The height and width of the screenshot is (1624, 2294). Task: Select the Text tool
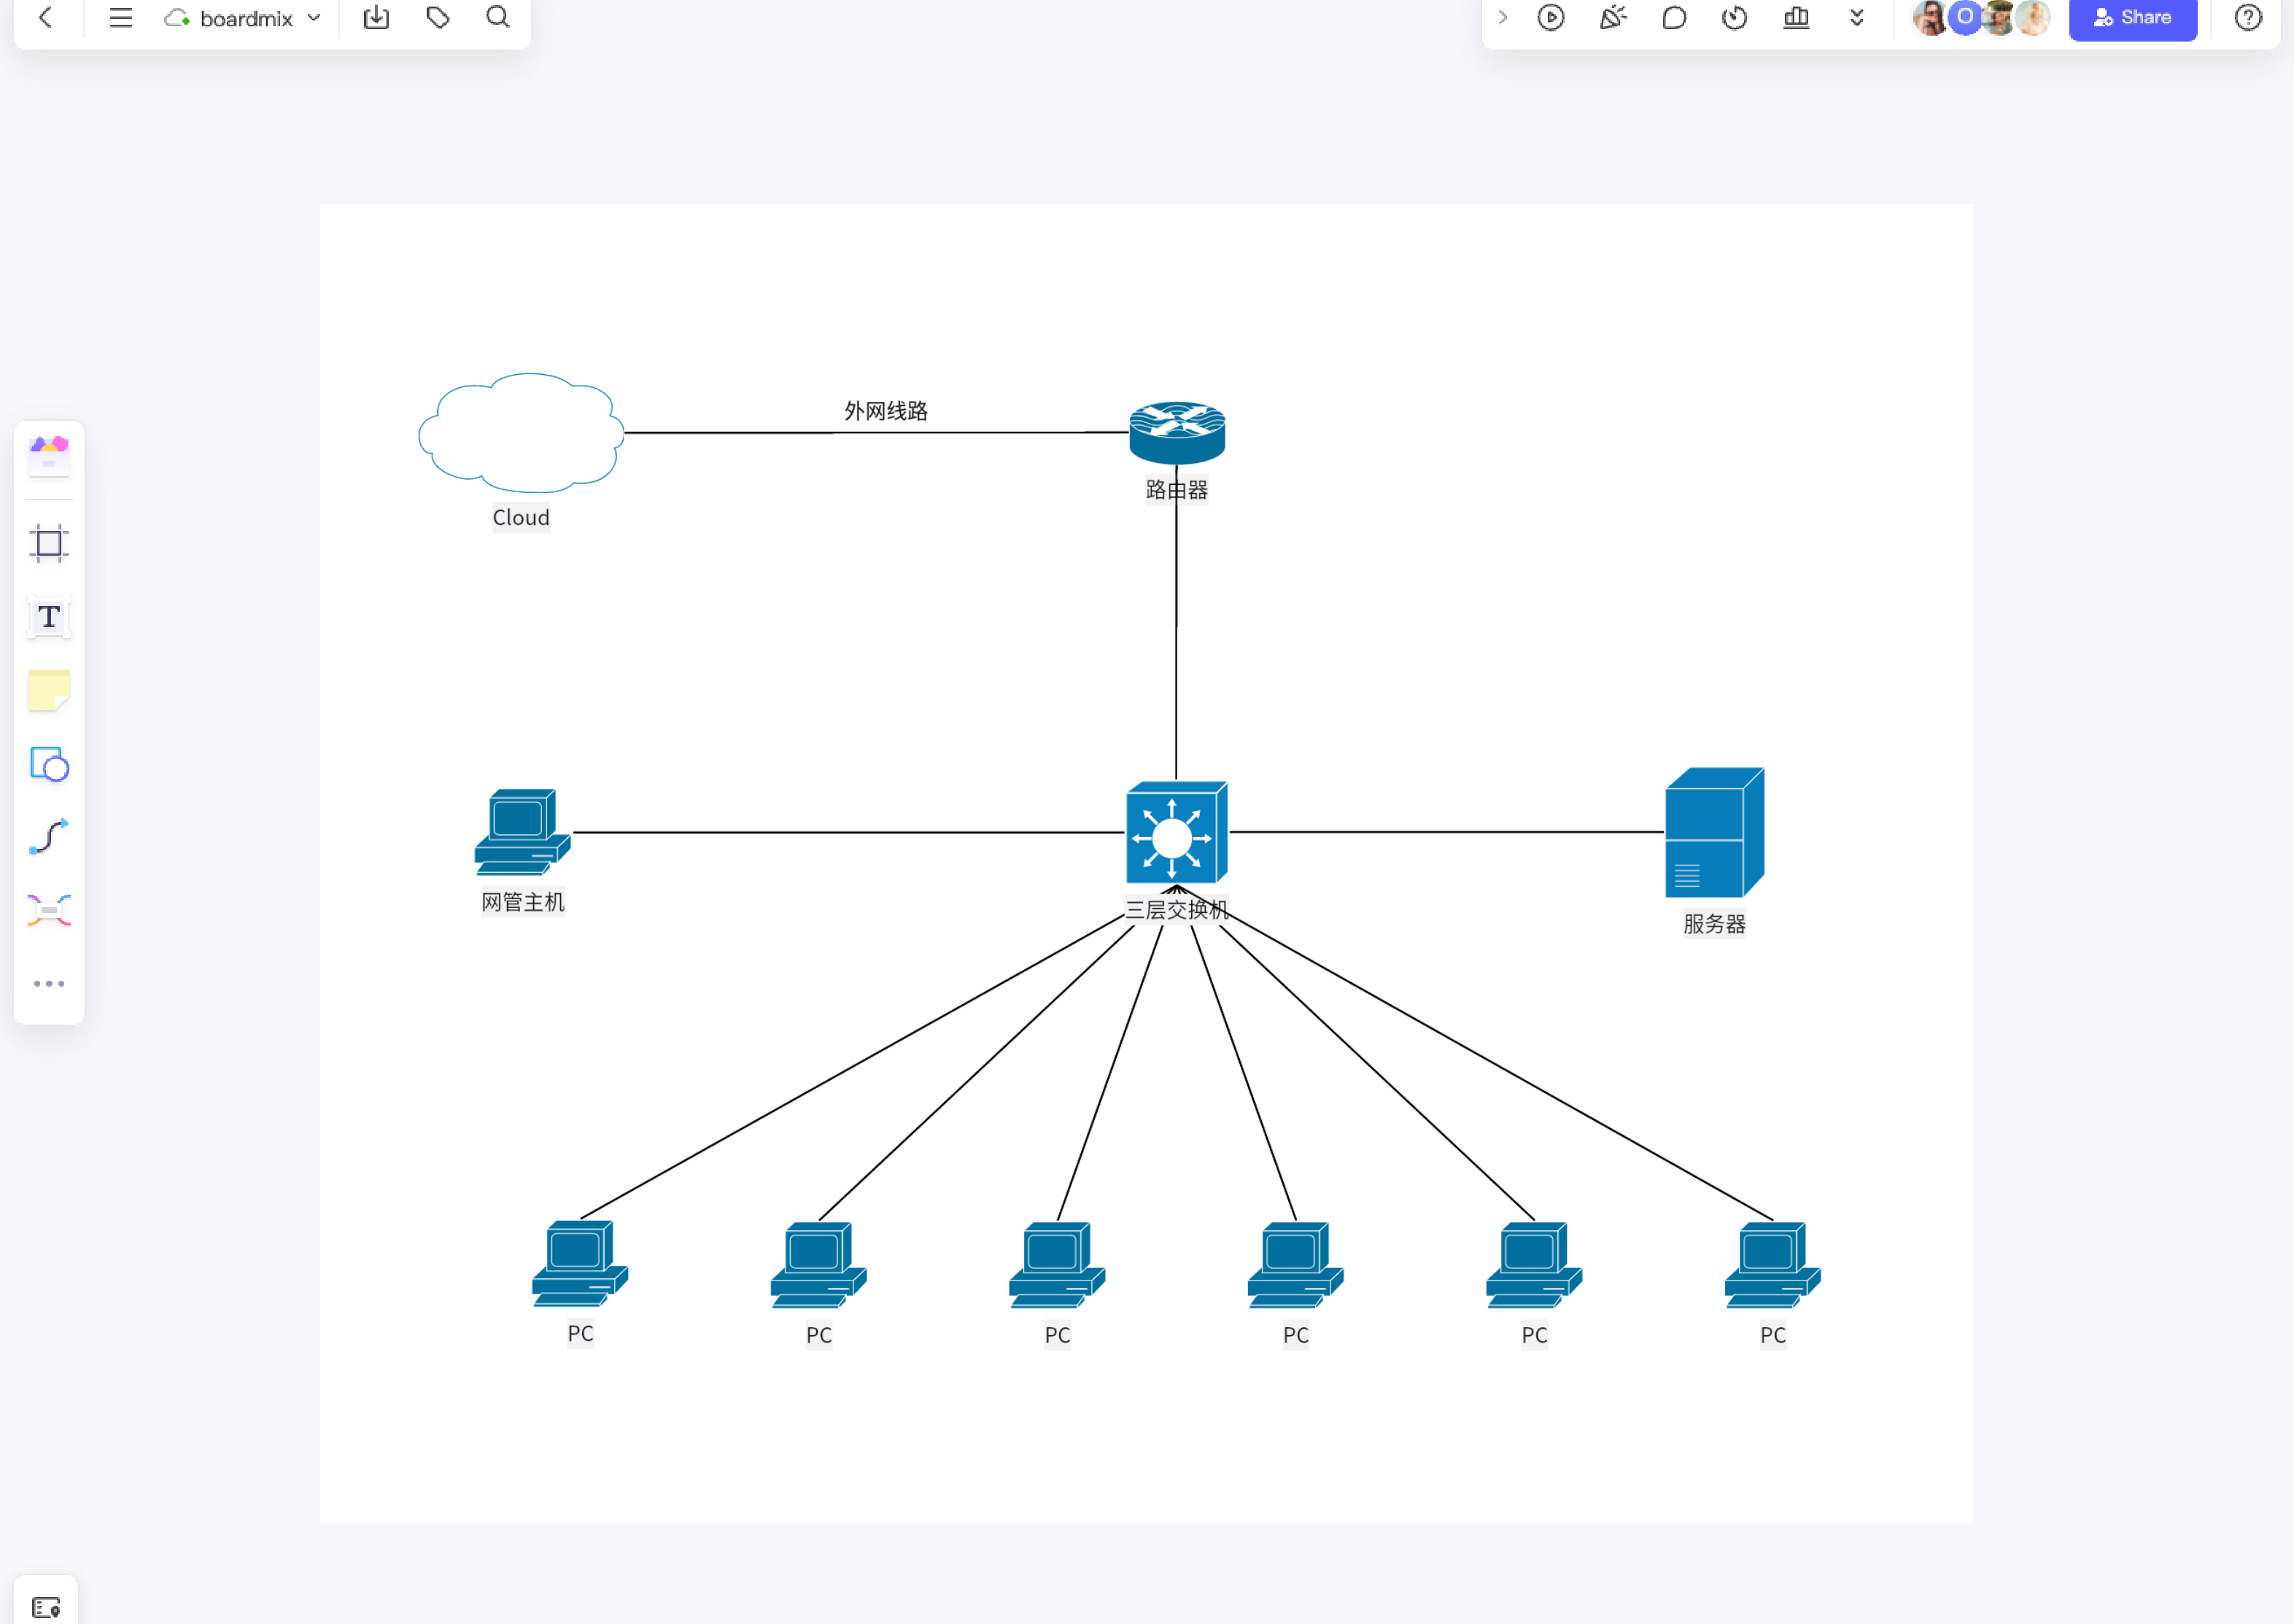48,617
